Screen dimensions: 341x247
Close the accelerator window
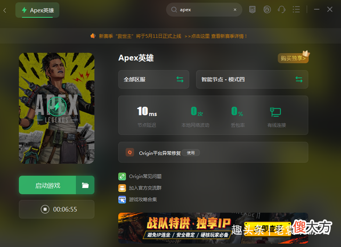(x=330, y=10)
